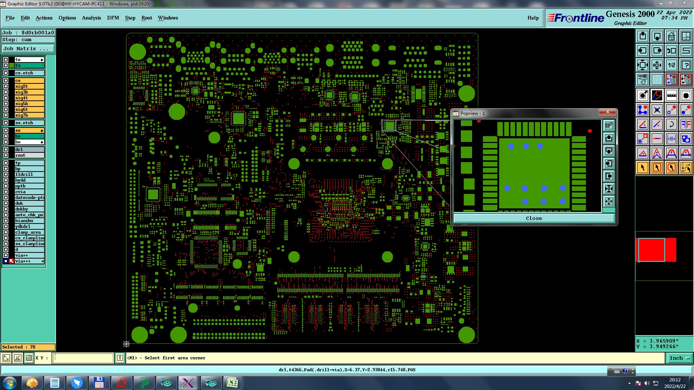The width and height of the screenshot is (694, 390).
Task: Open the DFM menu
Action: tap(113, 18)
